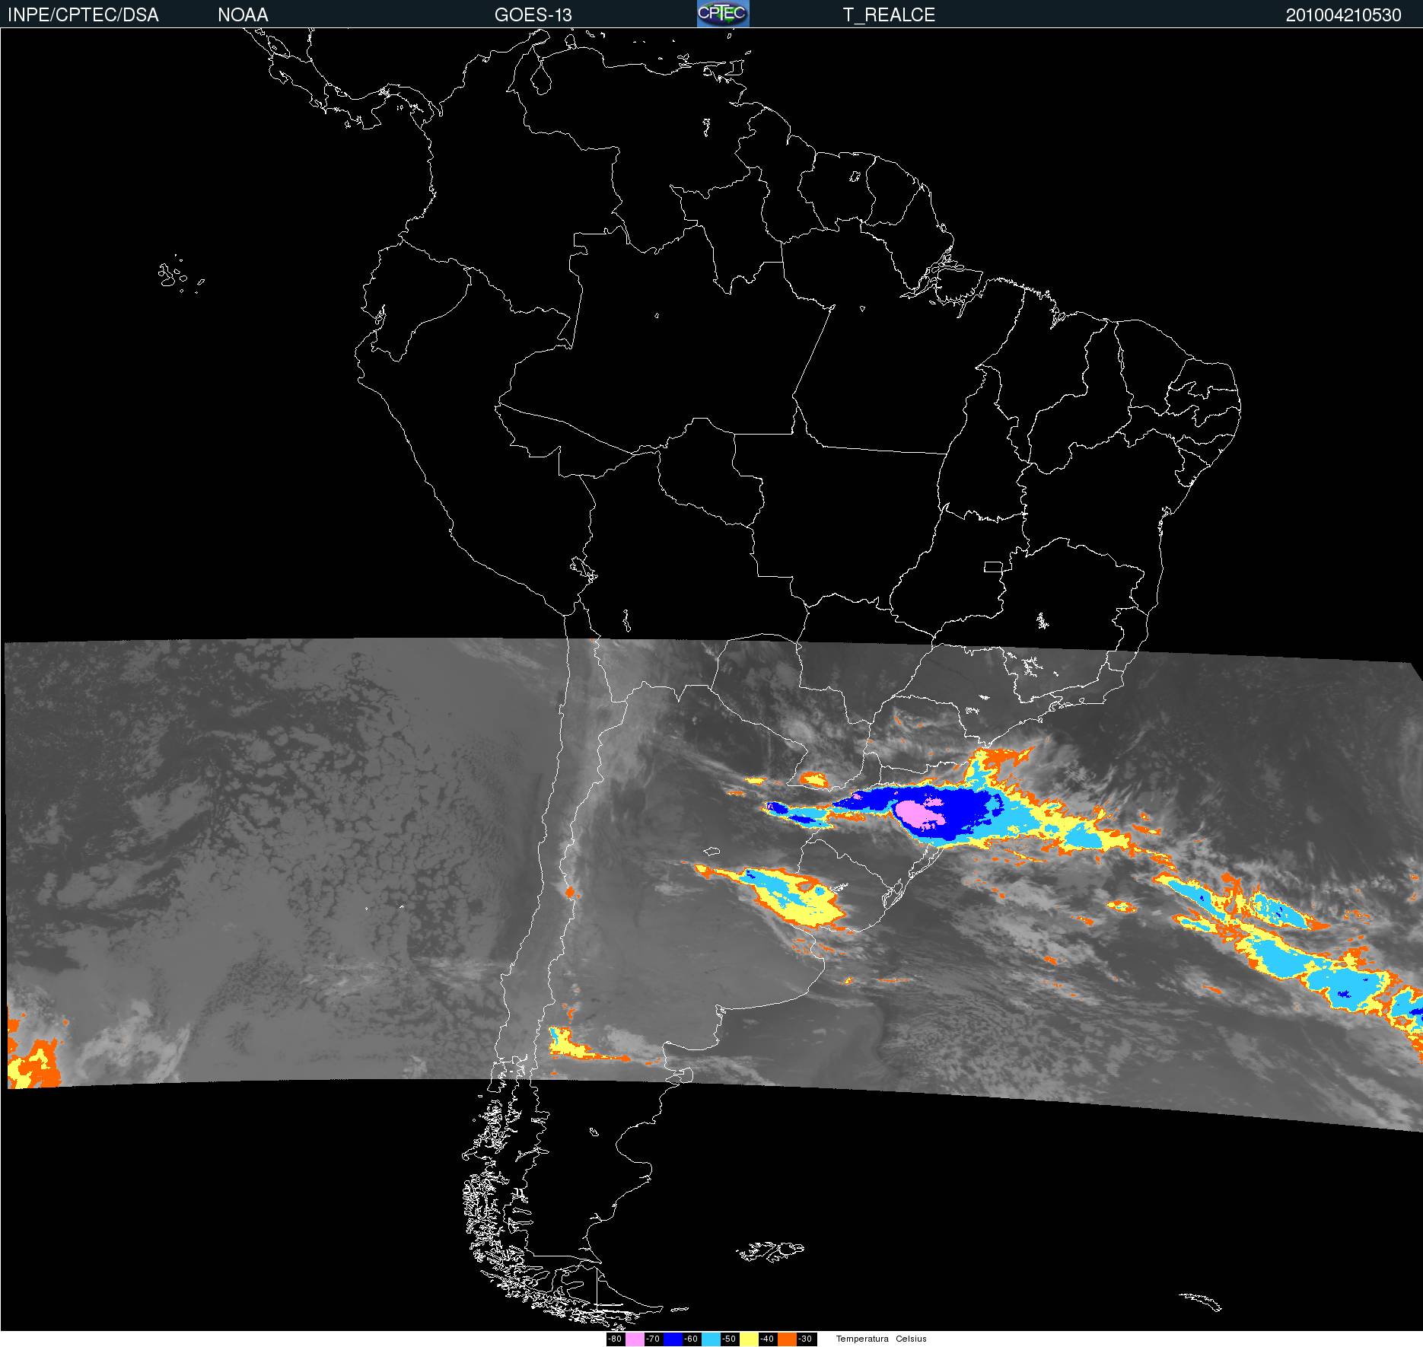The image size is (1423, 1347).
Task: Click the -50 legend value
Action: (729, 1339)
